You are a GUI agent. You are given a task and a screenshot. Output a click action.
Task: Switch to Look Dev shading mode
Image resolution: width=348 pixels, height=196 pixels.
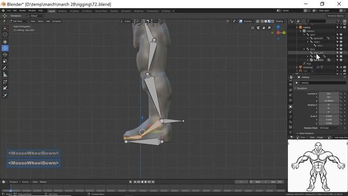click(269, 21)
